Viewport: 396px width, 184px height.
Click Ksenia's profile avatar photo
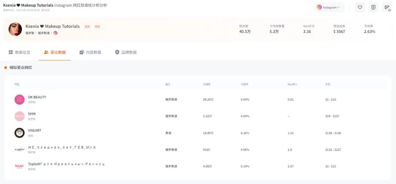[15, 29]
